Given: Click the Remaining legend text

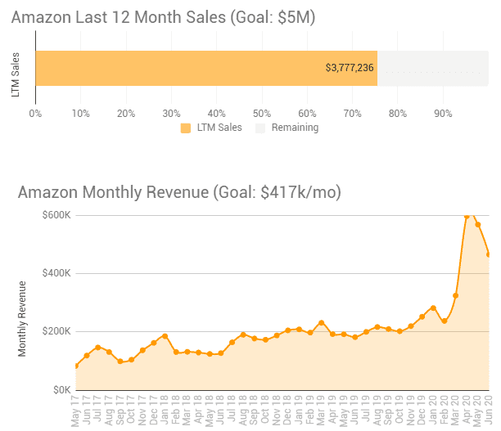Looking at the screenshot, I should click(x=295, y=128).
